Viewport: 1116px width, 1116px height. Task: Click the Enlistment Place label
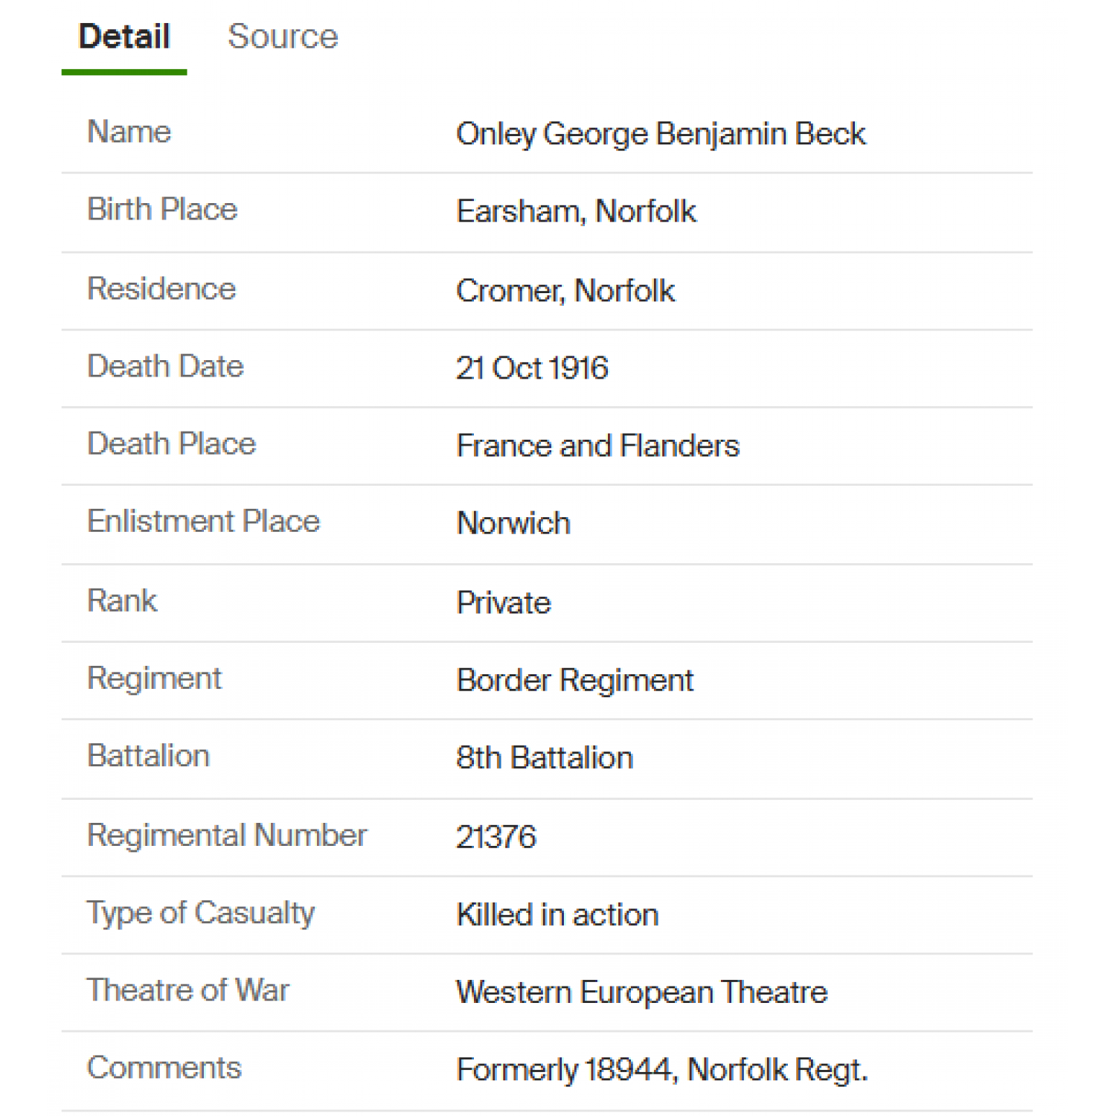click(203, 521)
